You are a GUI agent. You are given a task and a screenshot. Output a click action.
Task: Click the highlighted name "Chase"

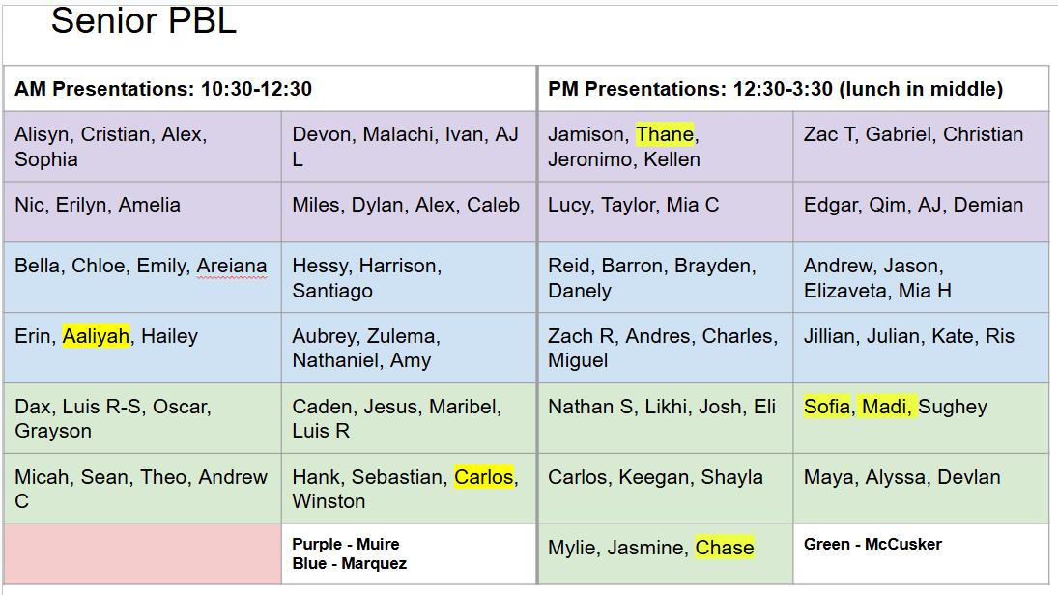pyautogui.click(x=724, y=548)
